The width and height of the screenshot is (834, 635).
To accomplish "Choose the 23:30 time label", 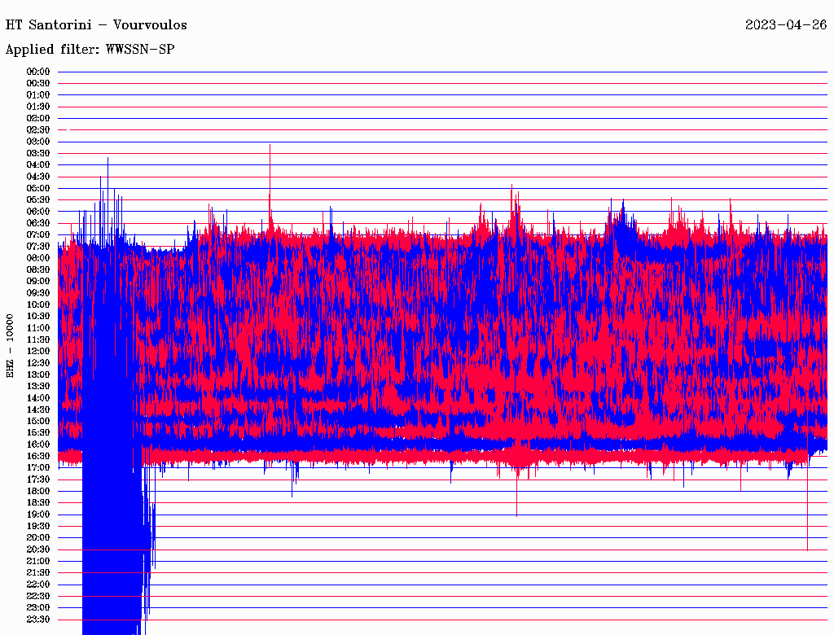I will coord(38,619).
